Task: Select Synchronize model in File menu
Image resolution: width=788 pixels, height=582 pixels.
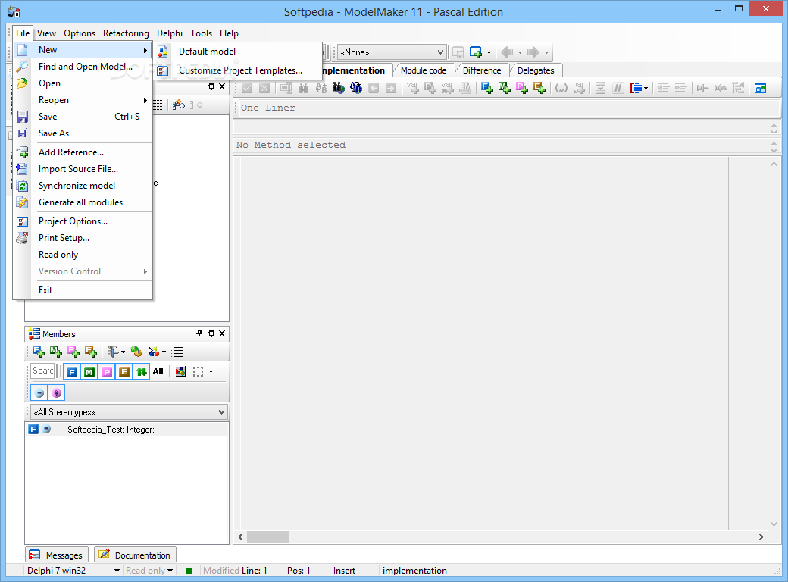Action: pyautogui.click(x=83, y=186)
